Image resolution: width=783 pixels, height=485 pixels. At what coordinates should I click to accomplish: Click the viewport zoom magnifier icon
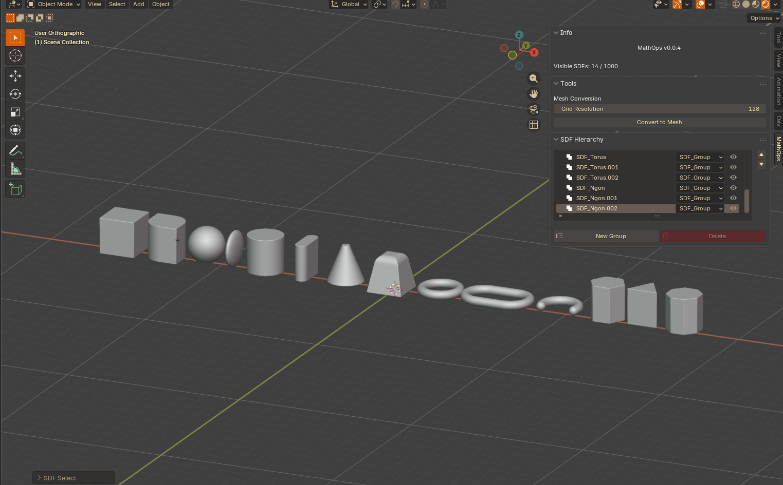[534, 79]
